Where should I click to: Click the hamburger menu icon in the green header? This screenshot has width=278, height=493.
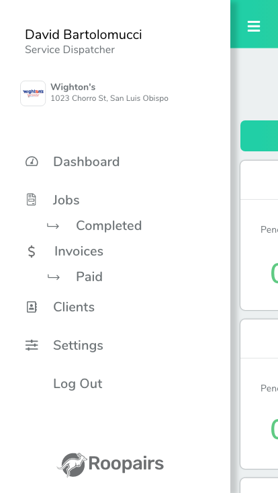tap(254, 26)
